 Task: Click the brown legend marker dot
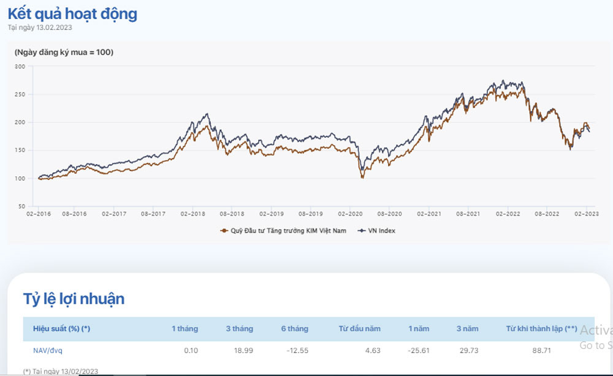tap(223, 231)
